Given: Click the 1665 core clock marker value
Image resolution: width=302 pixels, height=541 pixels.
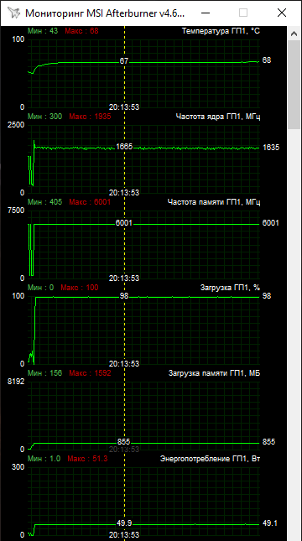Looking at the screenshot, I should pos(124,147).
